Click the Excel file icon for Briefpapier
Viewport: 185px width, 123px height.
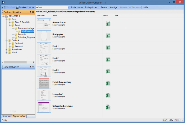tap(108, 36)
